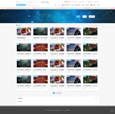Screen dimensions: 115x114
Task: Click the blue login button on banner
Action: coord(78,16)
